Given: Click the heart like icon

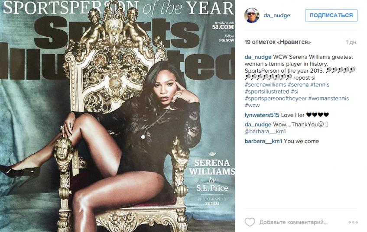Looking at the screenshot, I should (250, 222).
